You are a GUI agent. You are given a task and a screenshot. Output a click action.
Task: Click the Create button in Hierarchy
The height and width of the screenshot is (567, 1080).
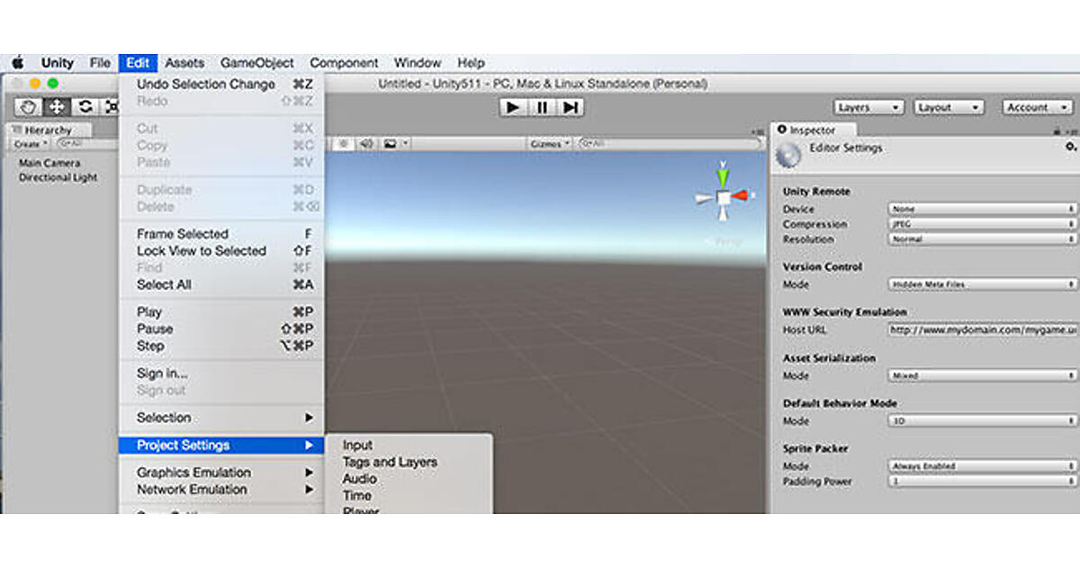coord(29,144)
